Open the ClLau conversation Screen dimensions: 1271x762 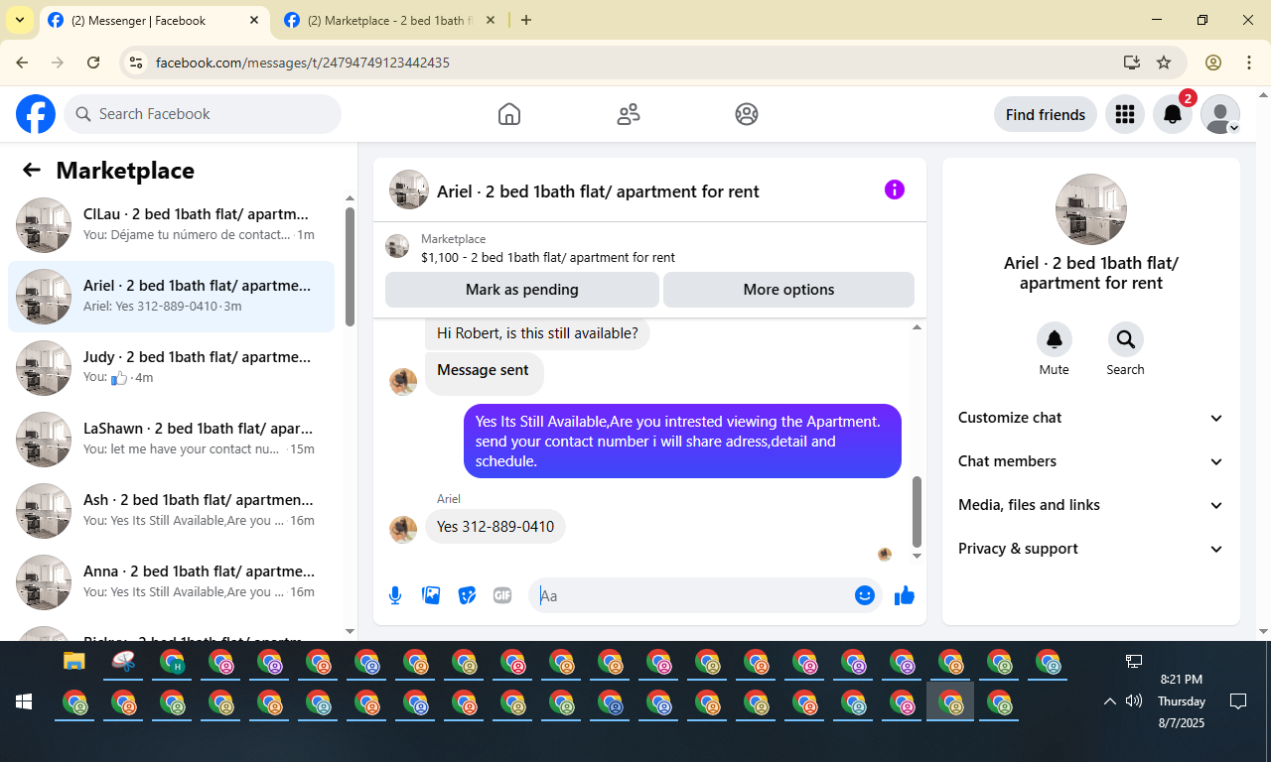point(171,225)
